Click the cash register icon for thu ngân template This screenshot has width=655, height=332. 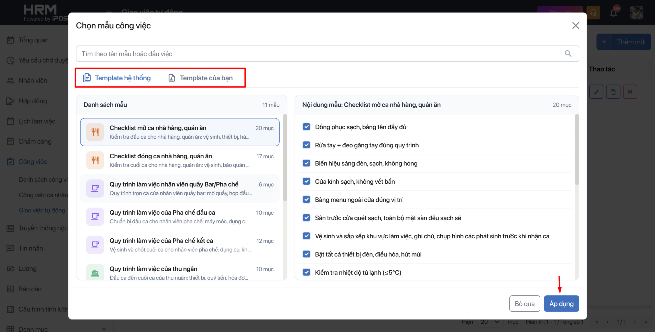tap(95, 273)
